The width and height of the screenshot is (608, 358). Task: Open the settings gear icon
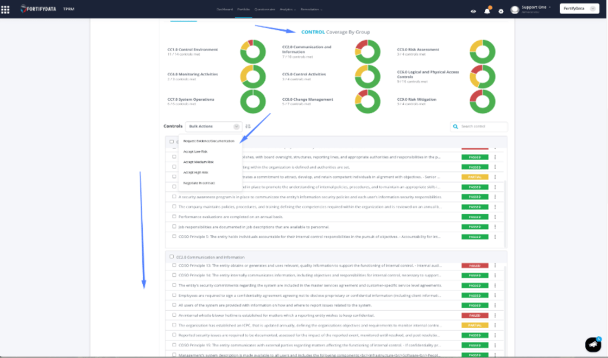tap(501, 10)
